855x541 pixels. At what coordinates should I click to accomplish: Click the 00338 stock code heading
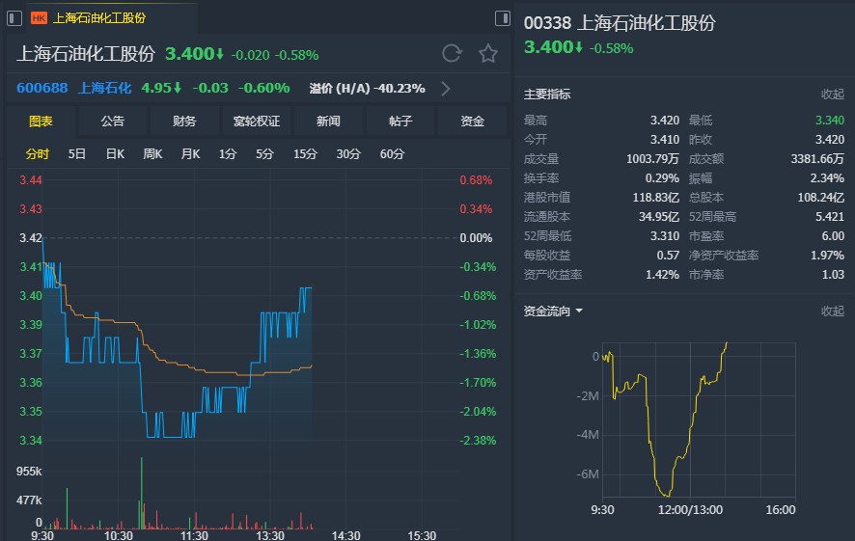coord(547,23)
